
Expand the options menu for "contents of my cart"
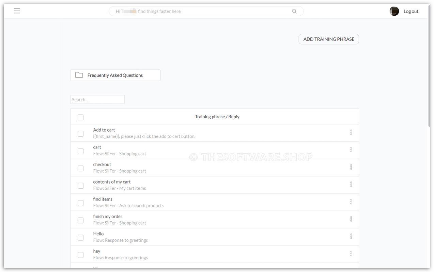point(351,184)
